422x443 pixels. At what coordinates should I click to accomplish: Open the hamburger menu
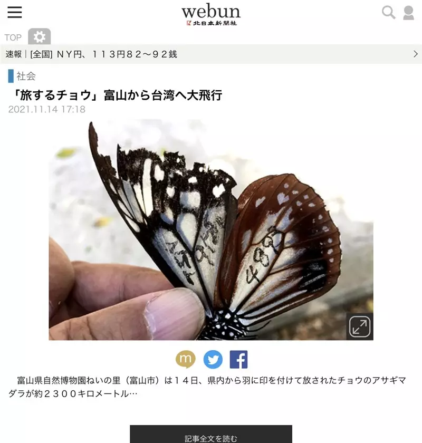[15, 12]
